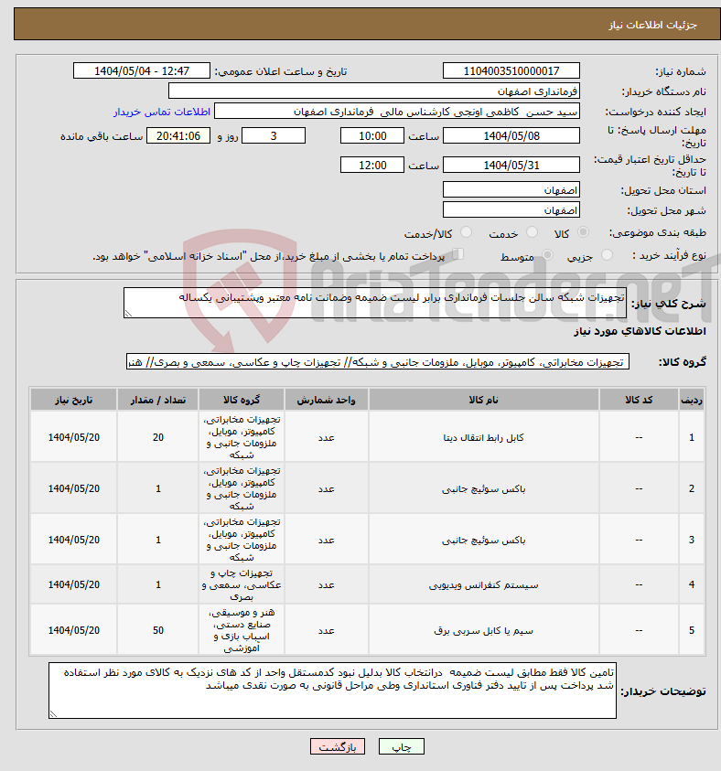The width and height of the screenshot is (721, 771).
Task: Click the need date in row 4
Action: (74, 584)
